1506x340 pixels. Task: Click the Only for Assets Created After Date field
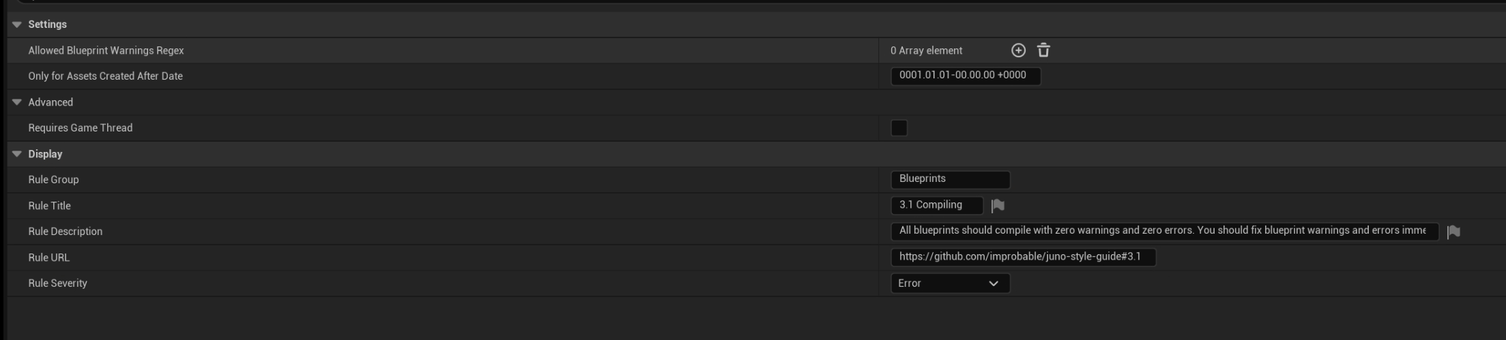(965, 76)
